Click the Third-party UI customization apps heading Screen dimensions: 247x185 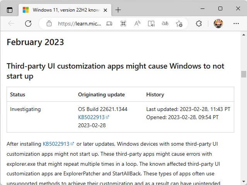click(115, 71)
